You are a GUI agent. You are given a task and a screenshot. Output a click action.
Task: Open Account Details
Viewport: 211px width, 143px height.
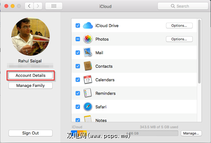31,75
